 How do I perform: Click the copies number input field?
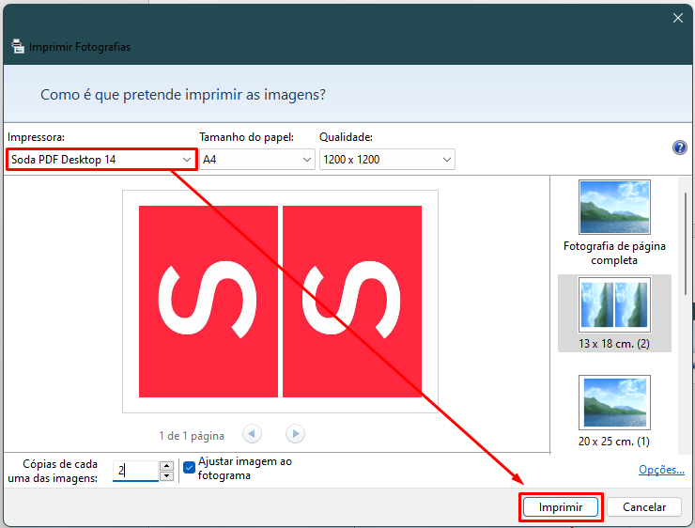coord(135,471)
